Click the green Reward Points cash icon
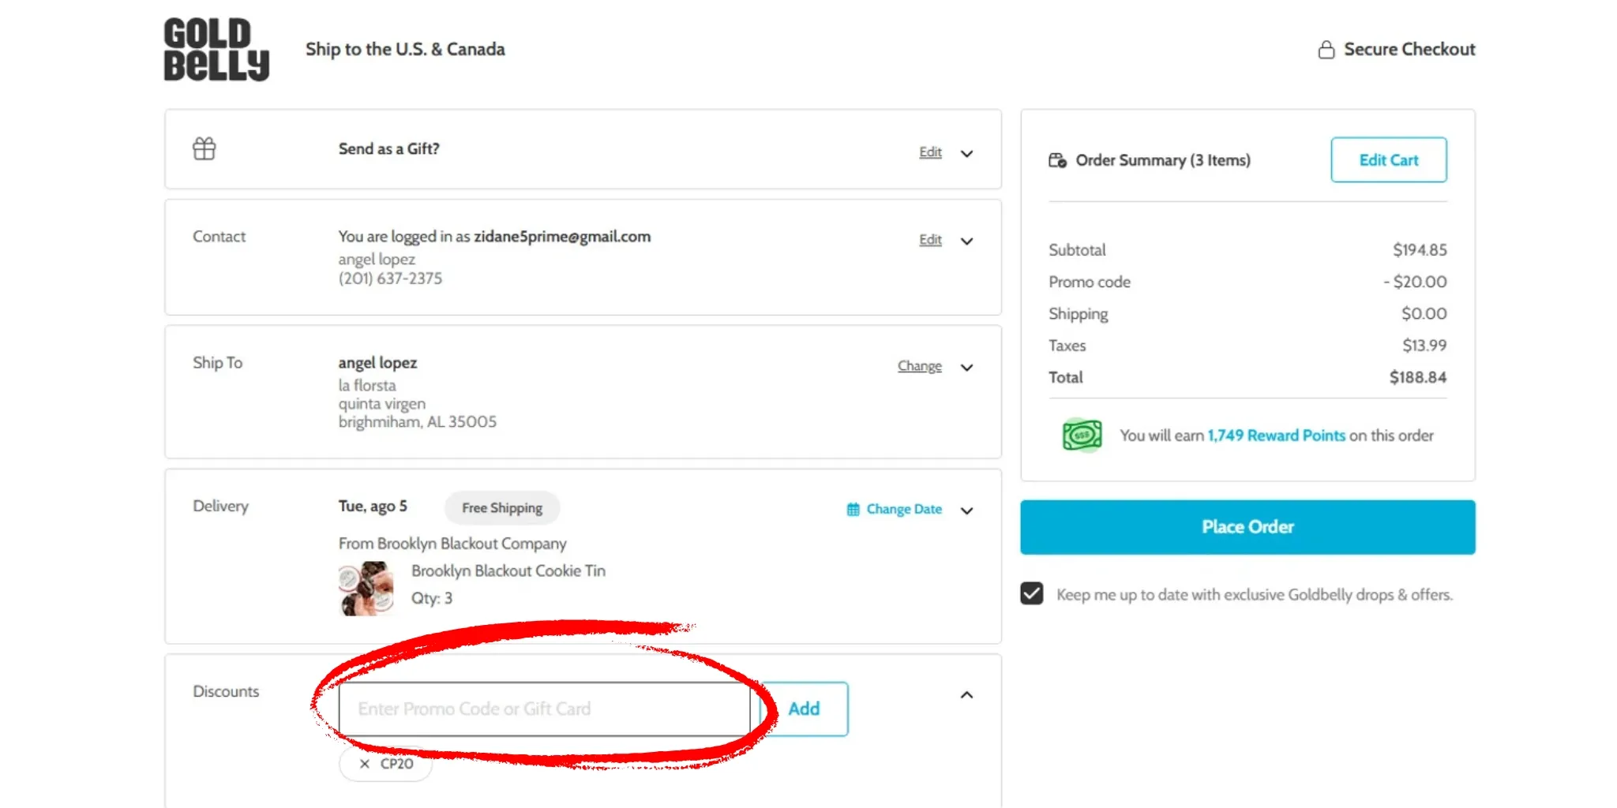 click(x=1082, y=435)
